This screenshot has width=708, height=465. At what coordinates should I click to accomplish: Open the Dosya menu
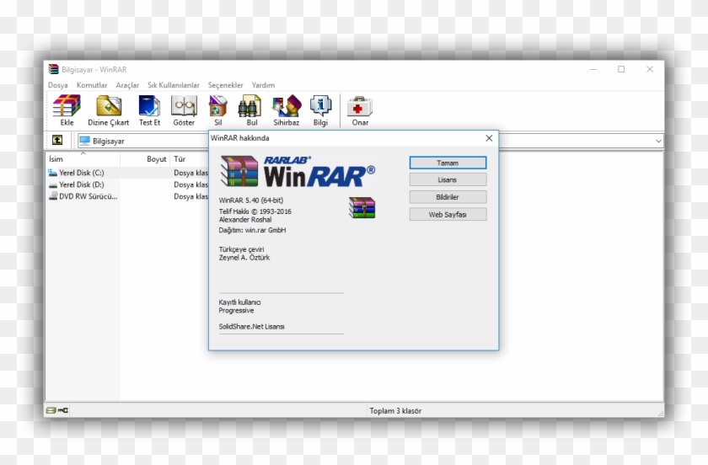pos(58,85)
